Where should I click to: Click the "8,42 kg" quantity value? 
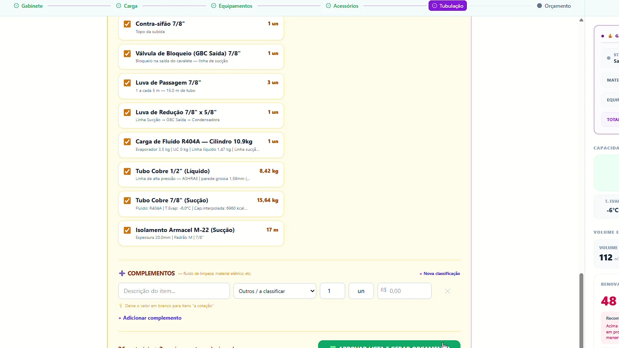tap(269, 171)
